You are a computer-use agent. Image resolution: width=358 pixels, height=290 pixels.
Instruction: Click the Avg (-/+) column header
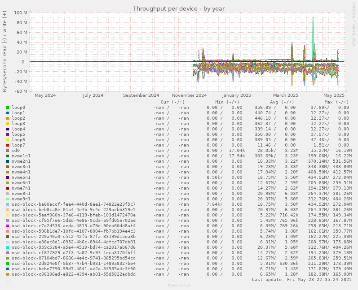point(282,102)
